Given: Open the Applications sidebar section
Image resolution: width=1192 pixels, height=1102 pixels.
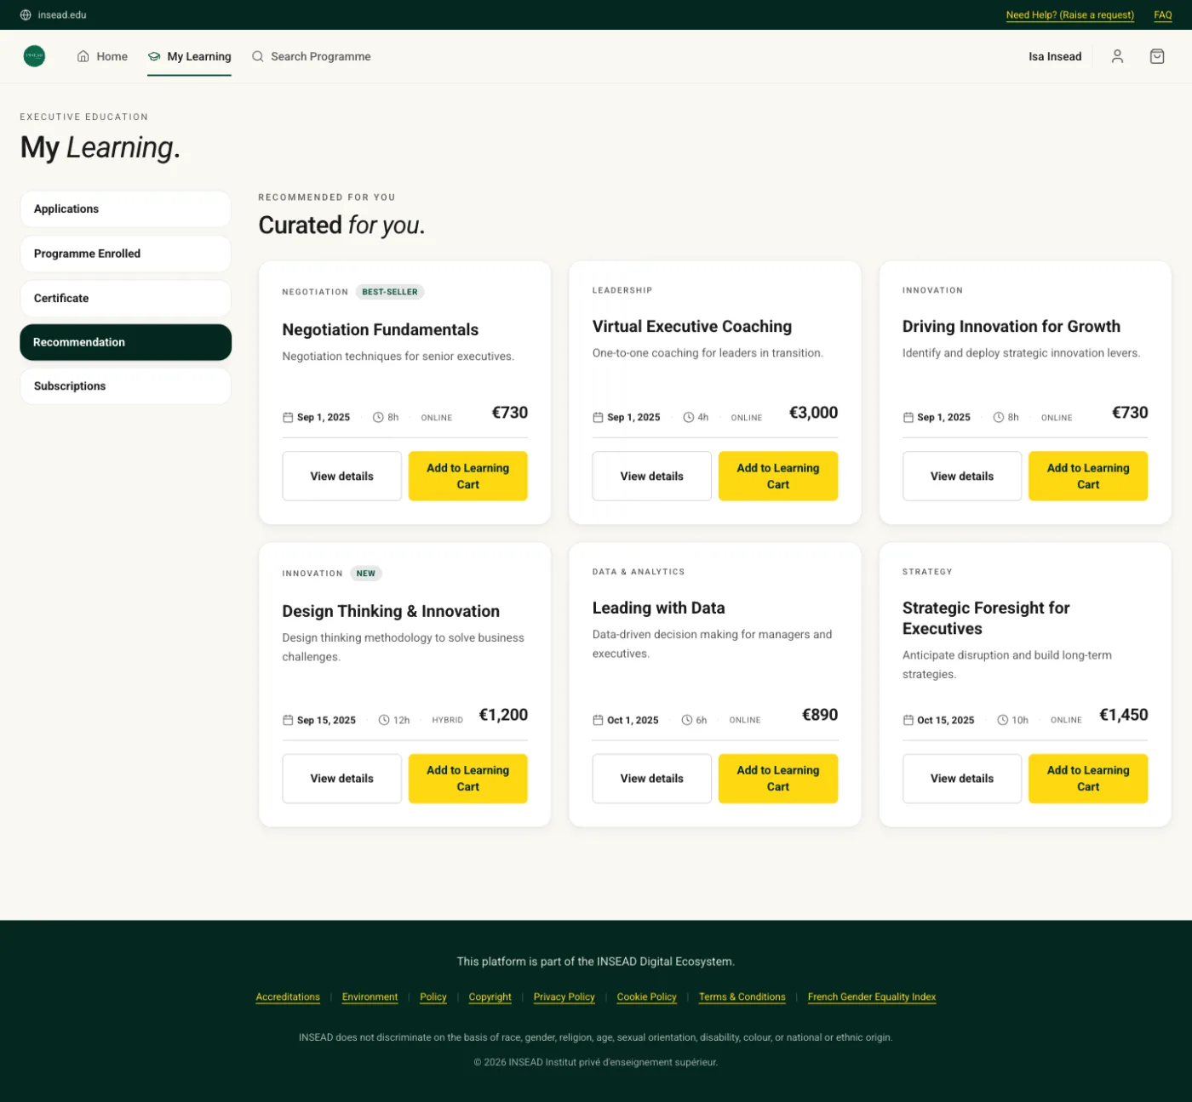Looking at the screenshot, I should click(126, 208).
